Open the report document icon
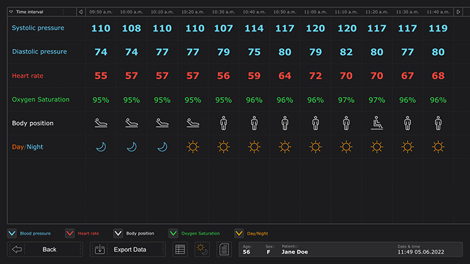470x264 pixels. (224, 249)
